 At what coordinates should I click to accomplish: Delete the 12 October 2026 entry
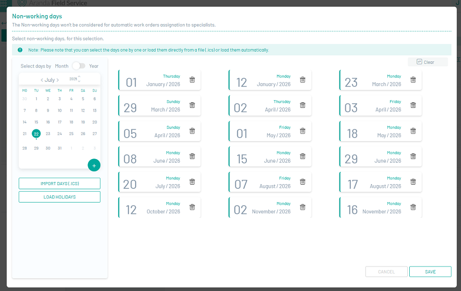192,207
